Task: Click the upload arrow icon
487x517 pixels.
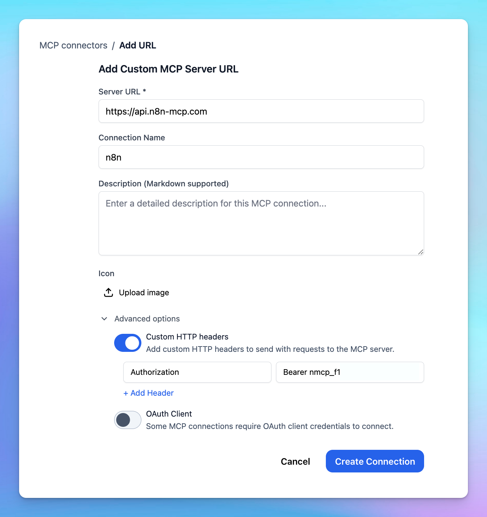Action: tap(108, 292)
